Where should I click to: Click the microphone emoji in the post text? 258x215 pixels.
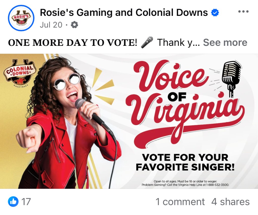pos(147,42)
